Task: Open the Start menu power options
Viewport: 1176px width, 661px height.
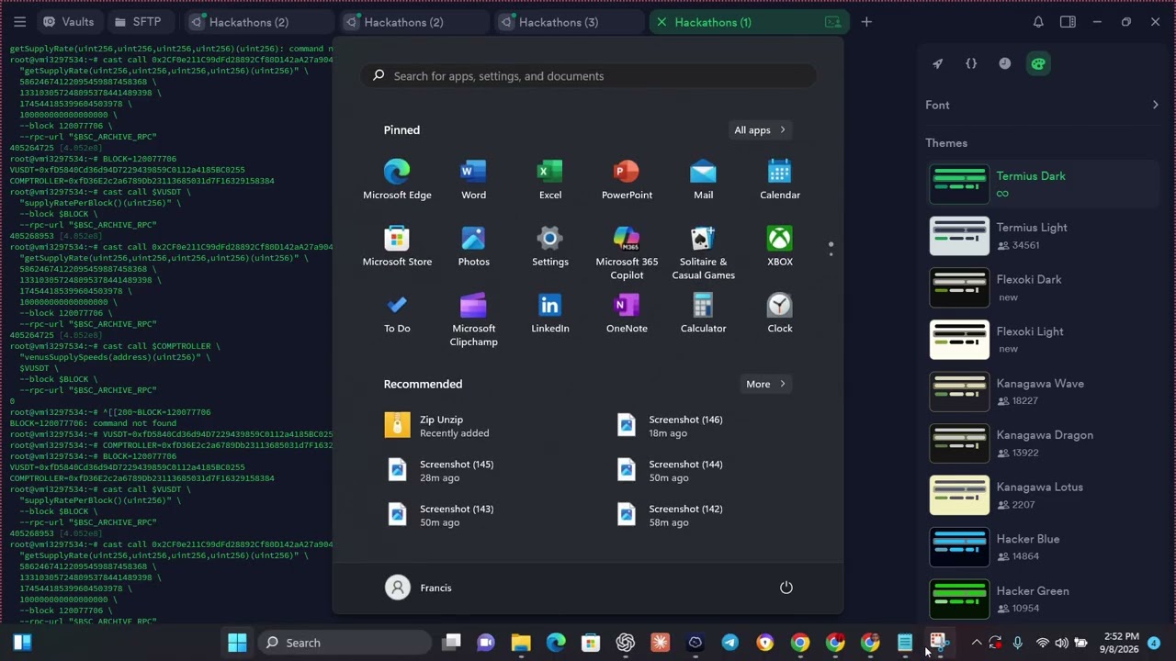Action: [786, 588]
